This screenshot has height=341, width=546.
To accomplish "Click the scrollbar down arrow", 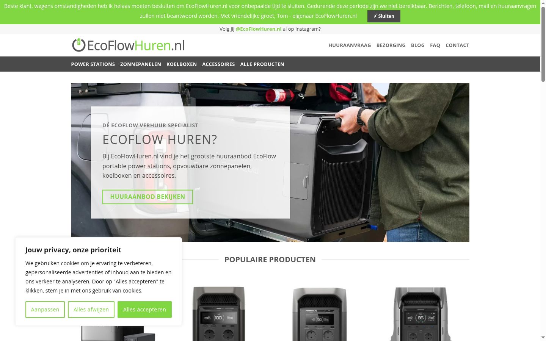I will (543, 337).
